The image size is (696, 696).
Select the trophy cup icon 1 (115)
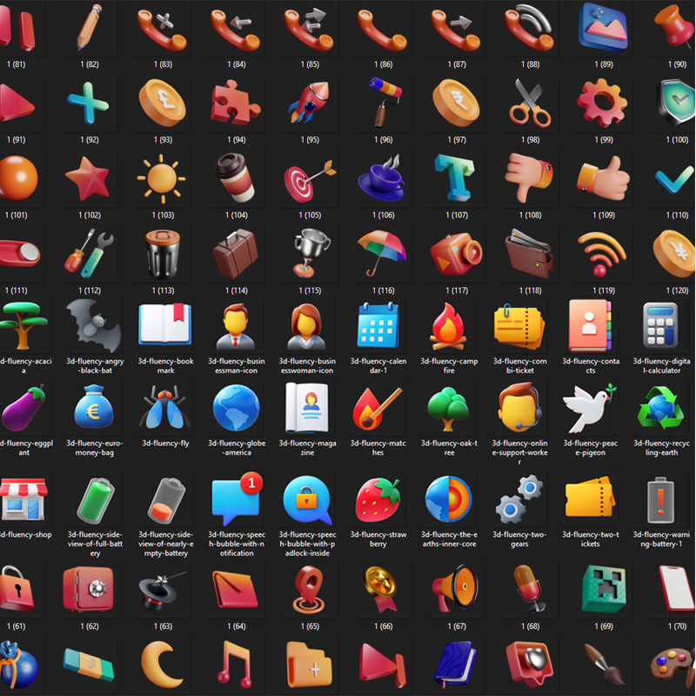click(311, 253)
